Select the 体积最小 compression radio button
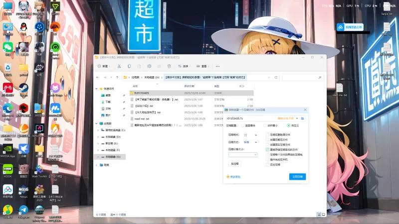 [265, 125]
